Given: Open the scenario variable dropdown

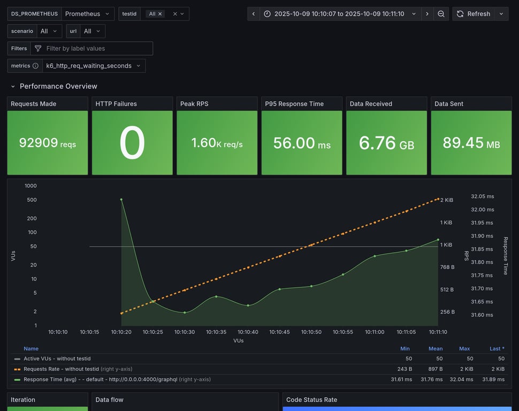Looking at the screenshot, I should (x=49, y=31).
